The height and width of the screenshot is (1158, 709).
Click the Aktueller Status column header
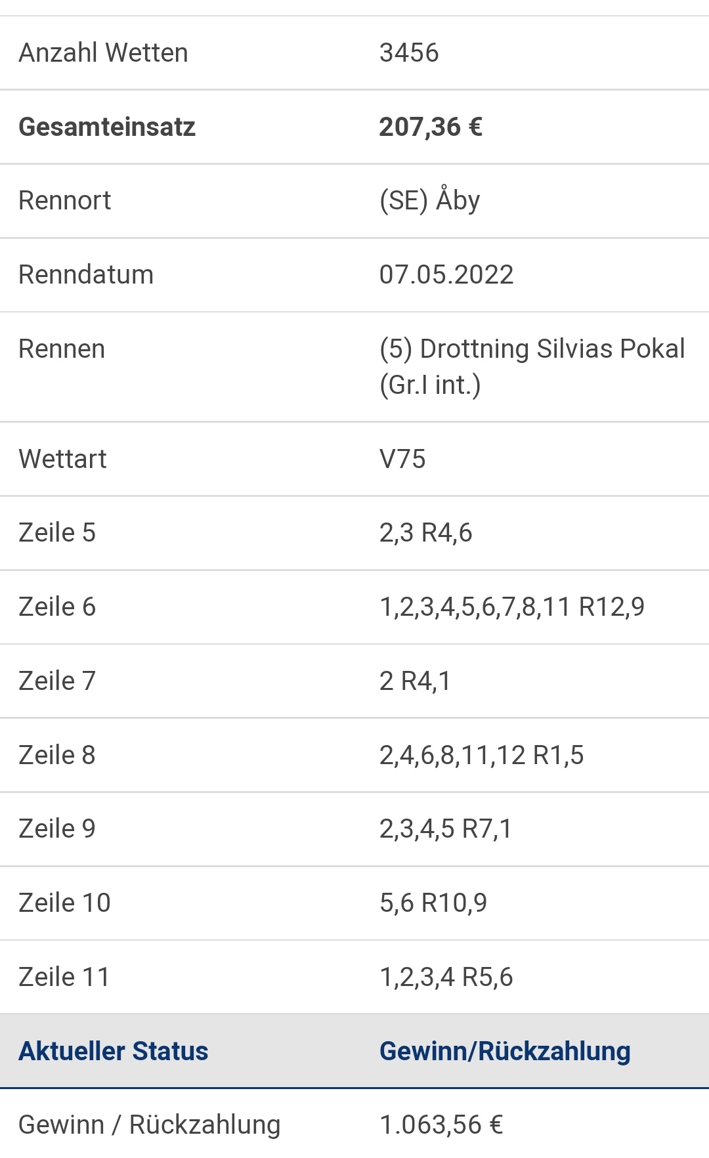click(x=114, y=1051)
